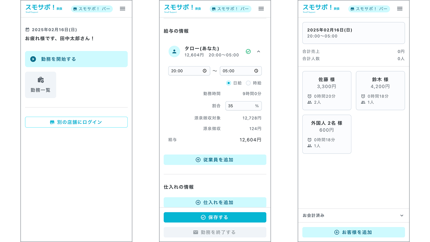Click the 割合 percentage input field
This screenshot has height=242, width=430.
(x=240, y=106)
